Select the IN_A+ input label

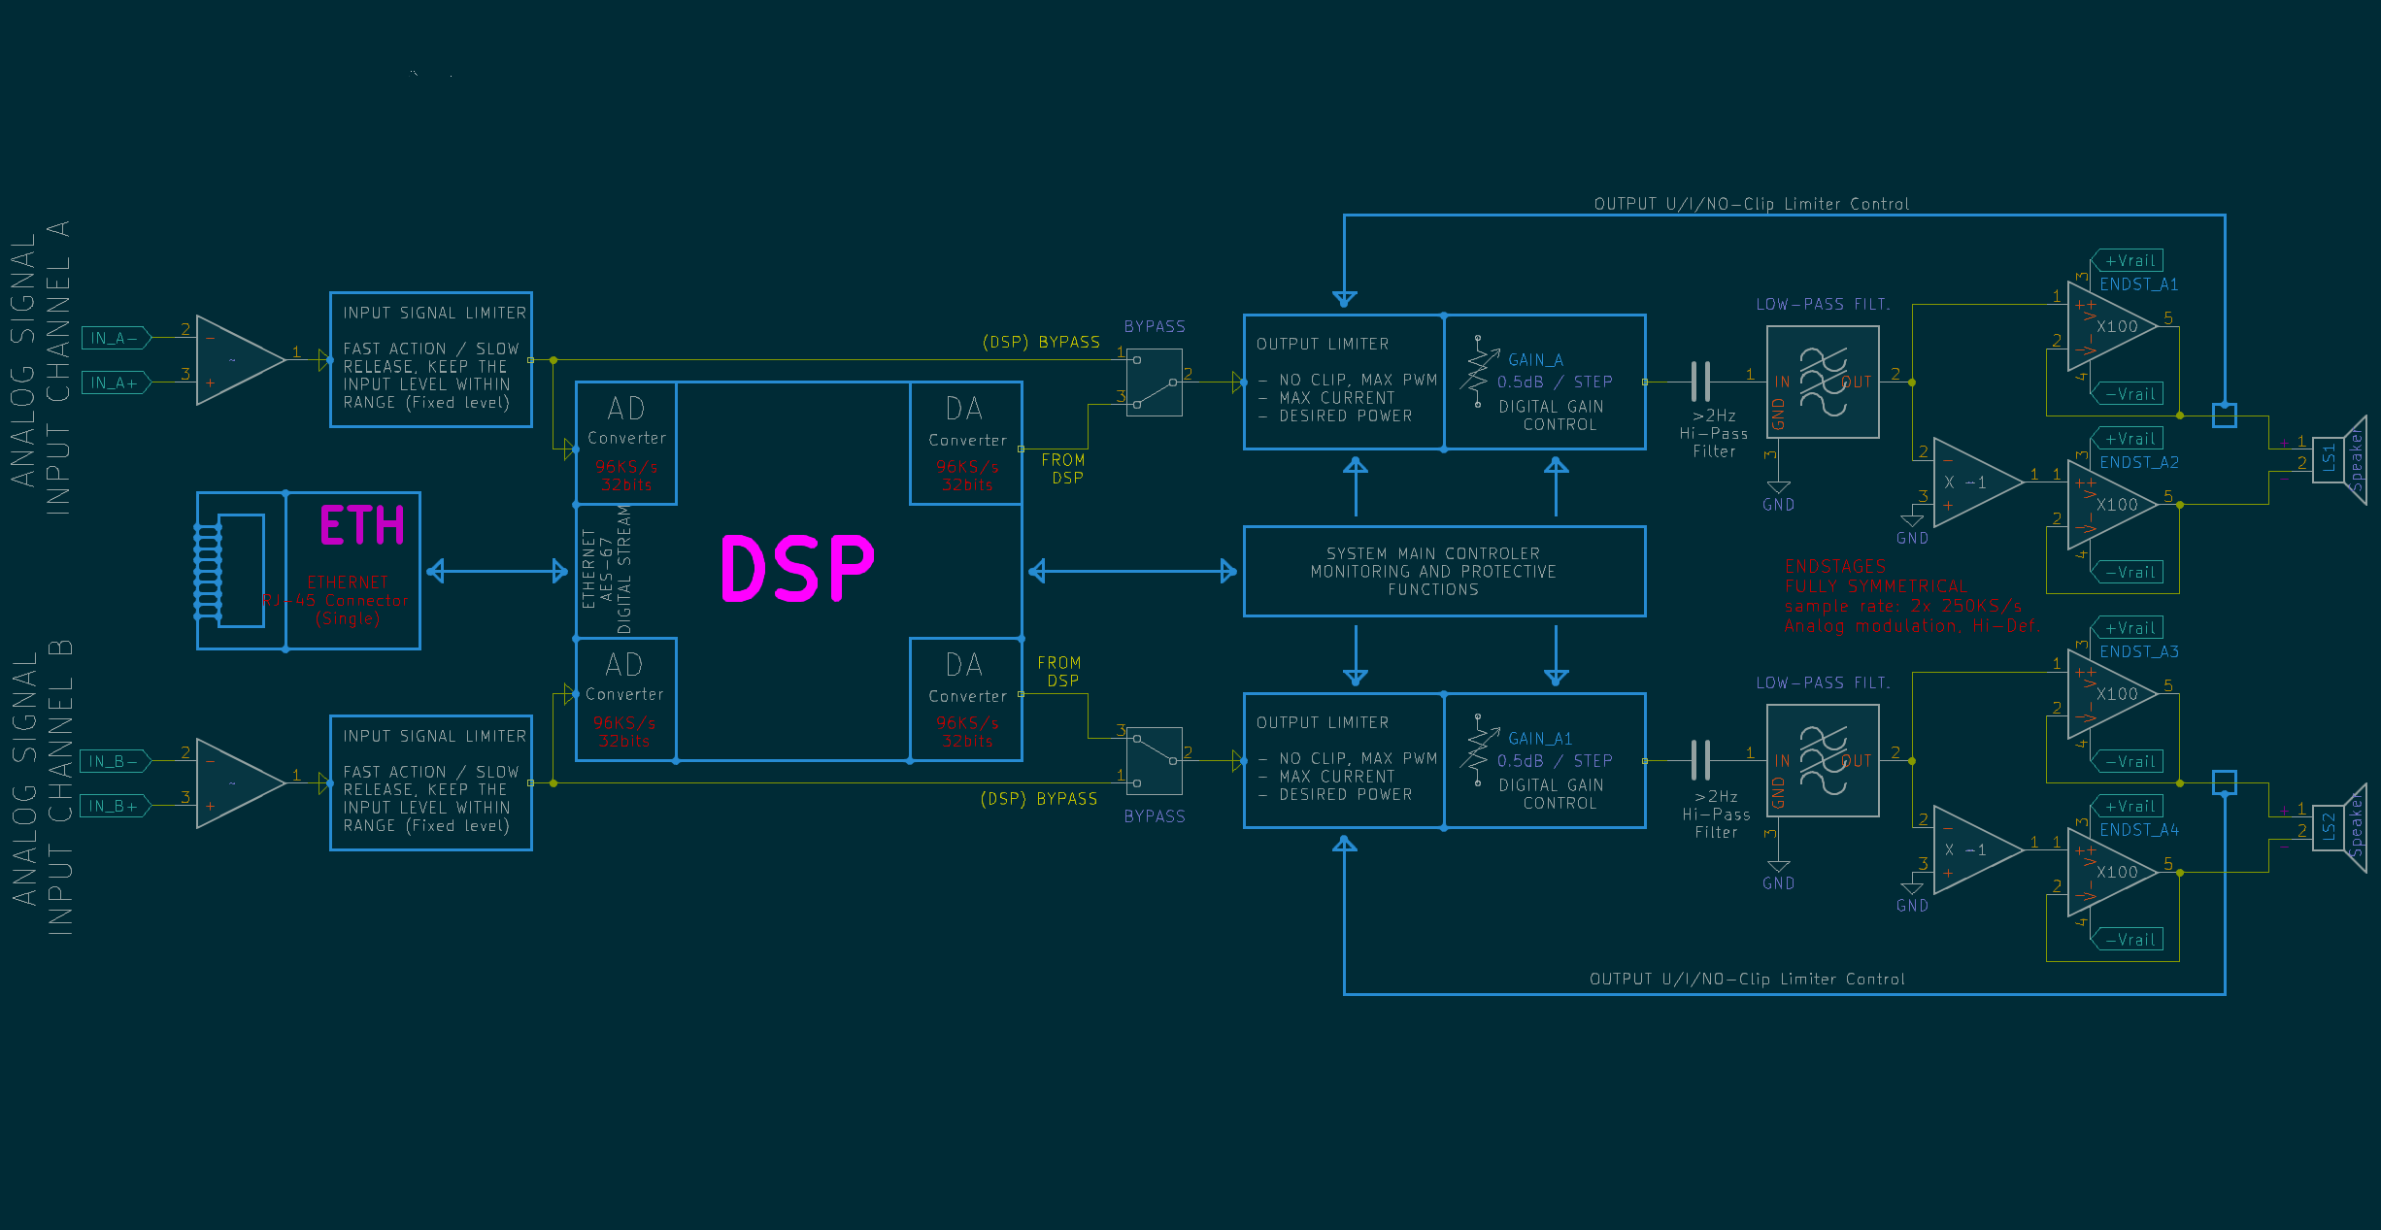pos(117,382)
